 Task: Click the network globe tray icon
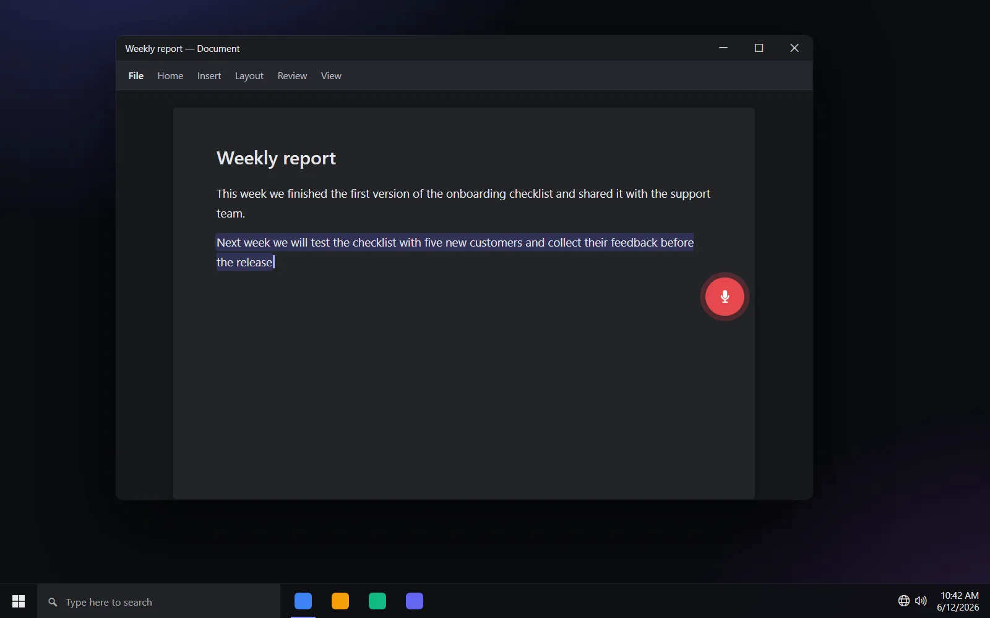coord(904,601)
